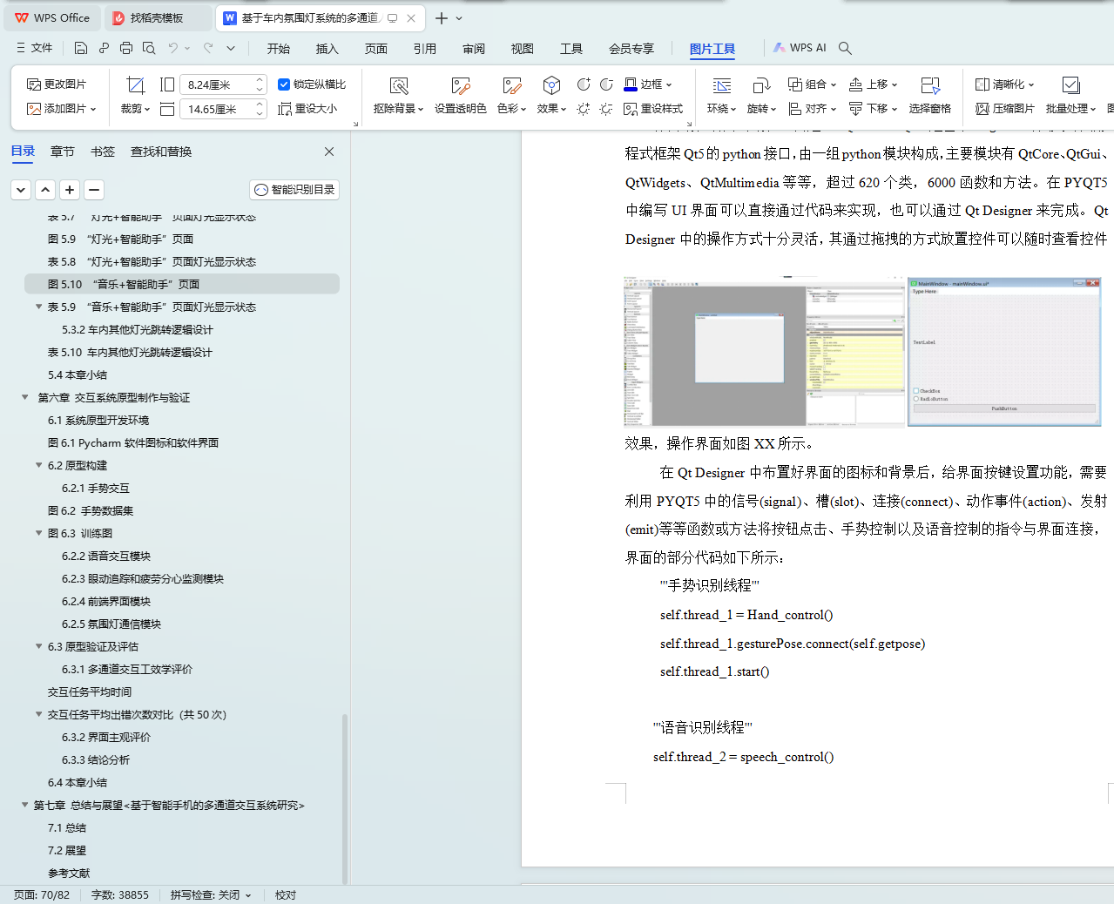Click outline pane vertical scrollbar
Screen dimensions: 1114x904
pyautogui.click(x=345, y=798)
